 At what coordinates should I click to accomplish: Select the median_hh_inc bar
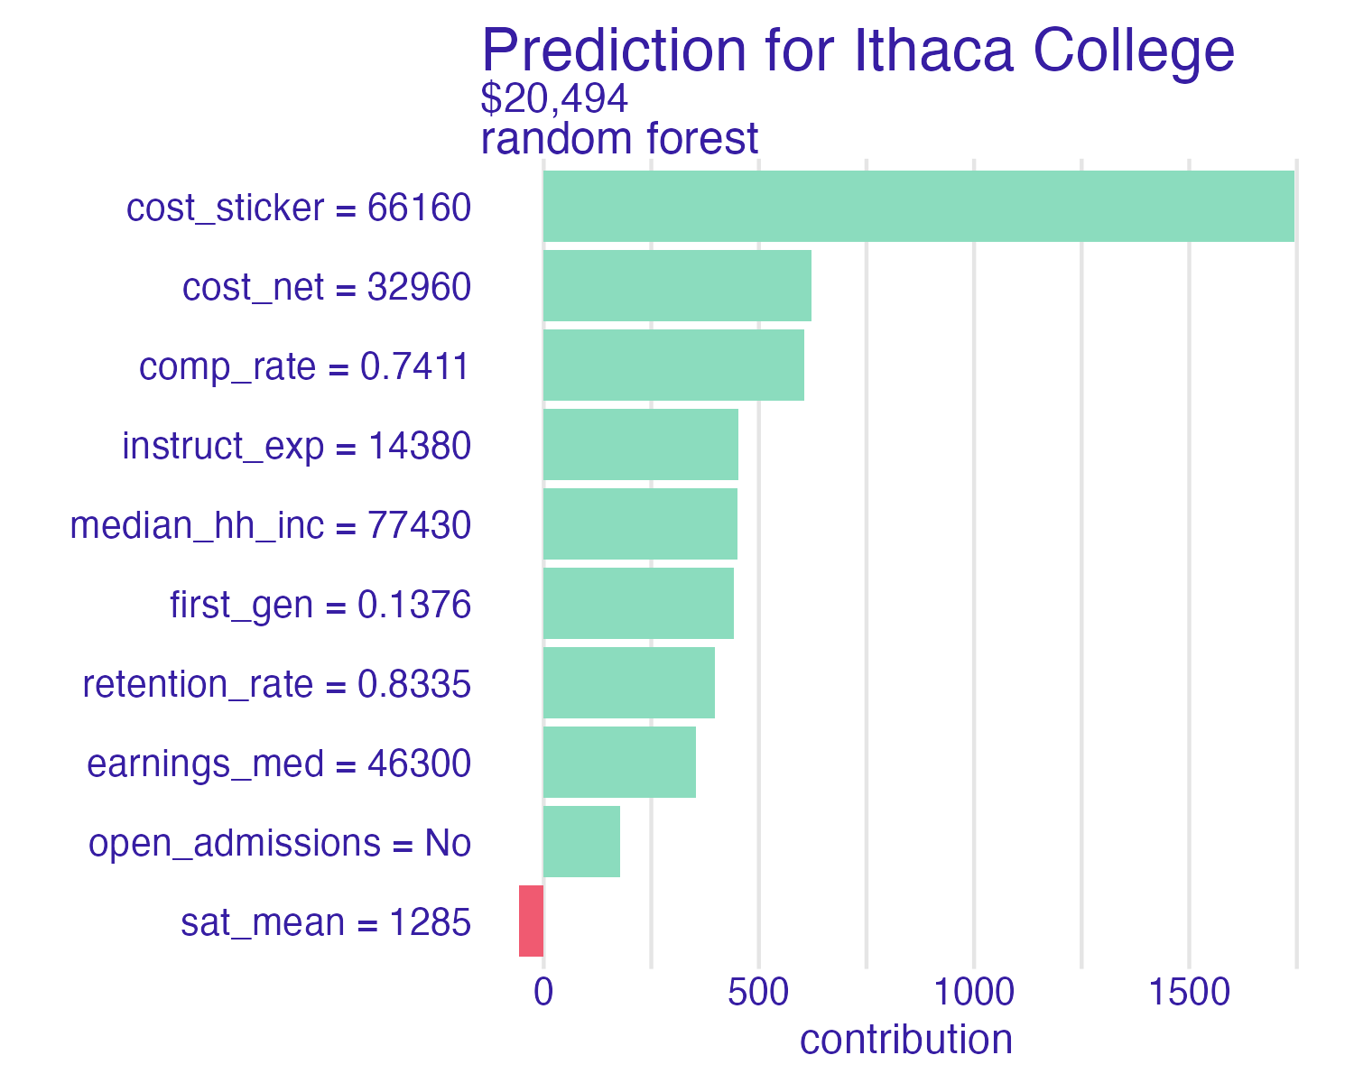tap(640, 524)
